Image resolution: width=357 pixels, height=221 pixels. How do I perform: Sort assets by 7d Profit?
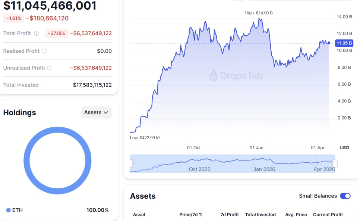230,215
